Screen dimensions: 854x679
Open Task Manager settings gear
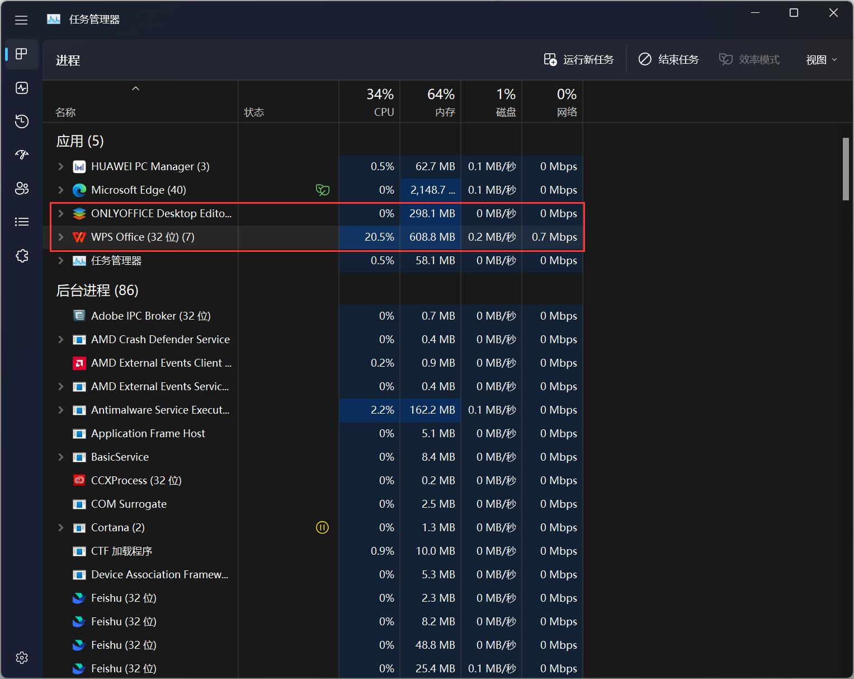22,658
